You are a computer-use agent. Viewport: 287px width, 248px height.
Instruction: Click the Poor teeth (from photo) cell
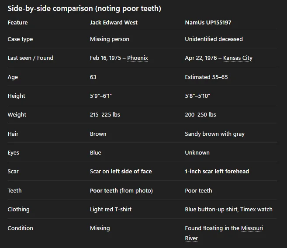pyautogui.click(x=121, y=191)
